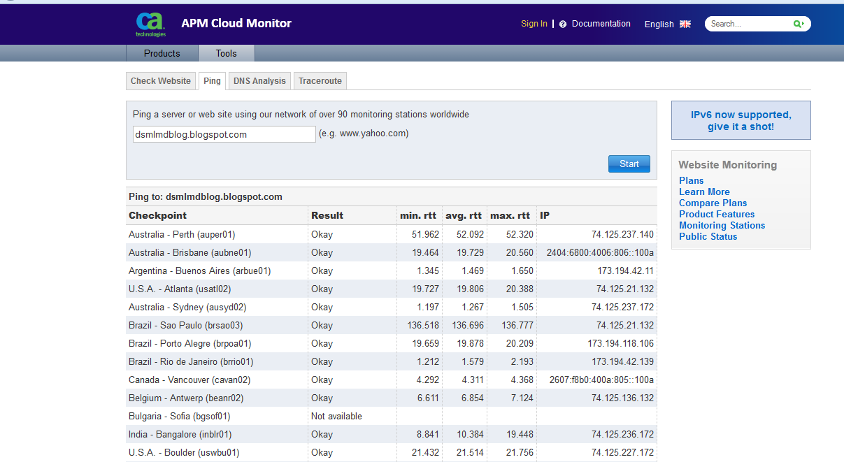
Task: Click IP address 74.125.237.172
Action: pyautogui.click(x=622, y=307)
